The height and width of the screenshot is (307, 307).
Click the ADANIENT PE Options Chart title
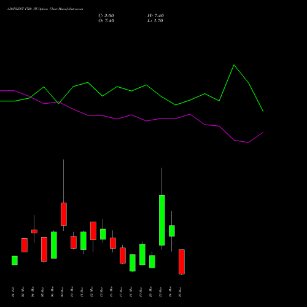tap(45, 9)
